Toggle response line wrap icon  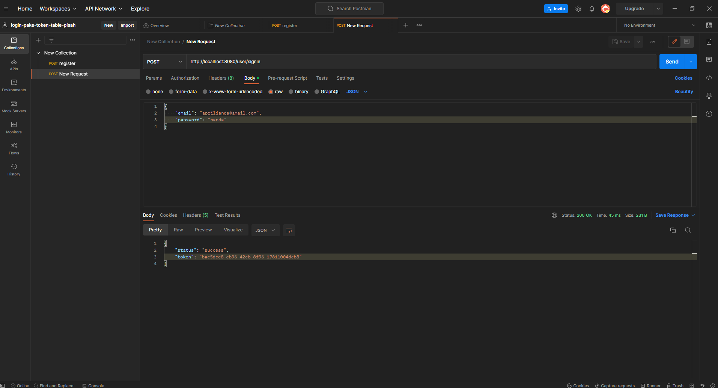point(289,230)
